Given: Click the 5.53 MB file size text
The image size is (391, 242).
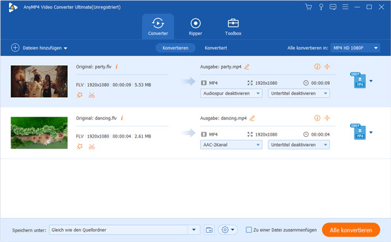Looking at the screenshot, I should coord(143,85).
